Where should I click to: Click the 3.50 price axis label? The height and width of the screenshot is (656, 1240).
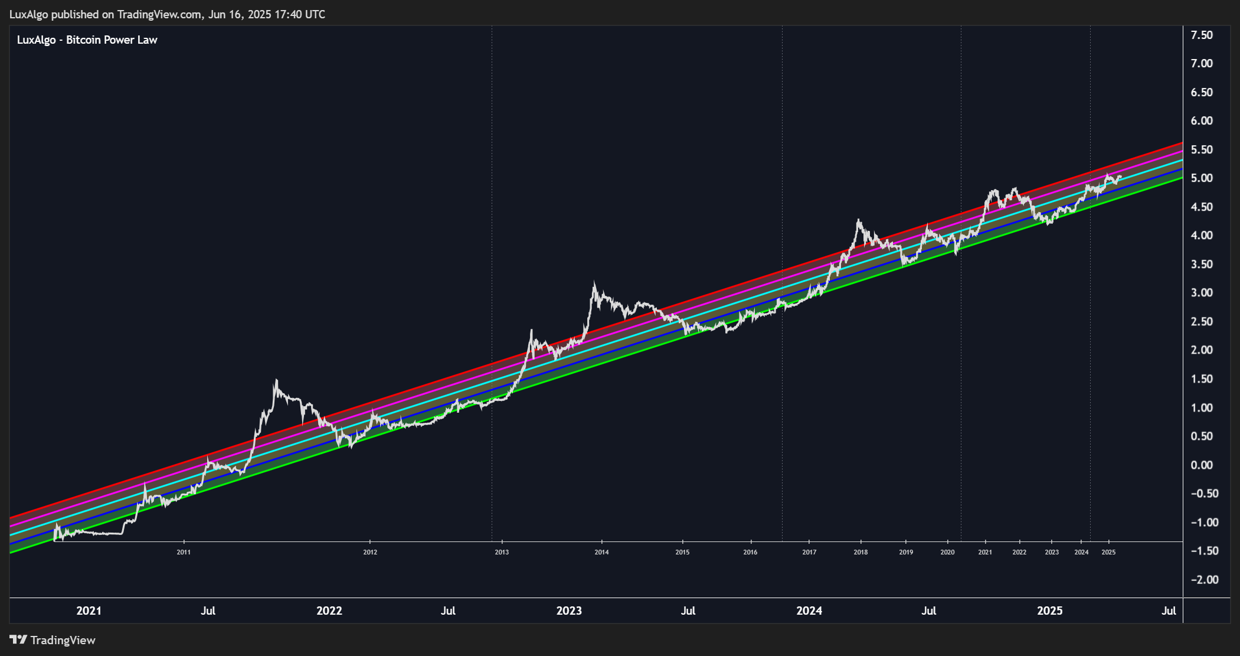point(1202,264)
